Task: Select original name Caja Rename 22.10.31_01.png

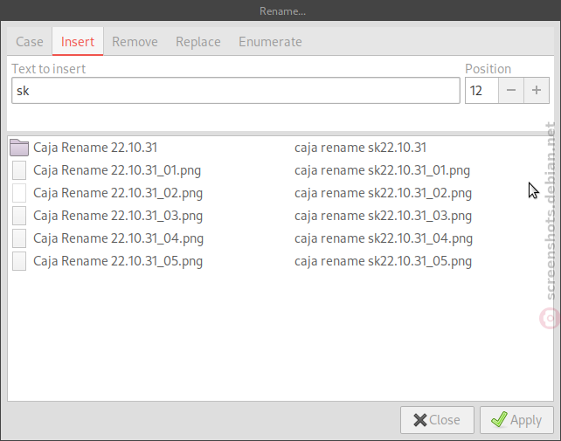Action: click(x=117, y=170)
